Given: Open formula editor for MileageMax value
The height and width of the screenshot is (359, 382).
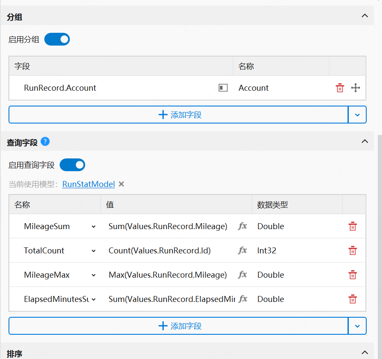Looking at the screenshot, I should 242,275.
